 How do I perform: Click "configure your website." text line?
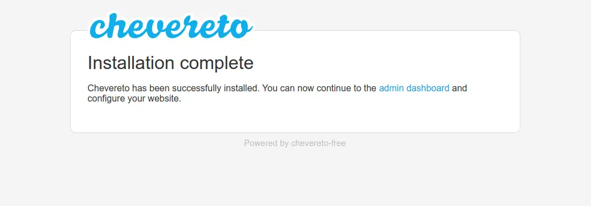pyautogui.click(x=134, y=99)
